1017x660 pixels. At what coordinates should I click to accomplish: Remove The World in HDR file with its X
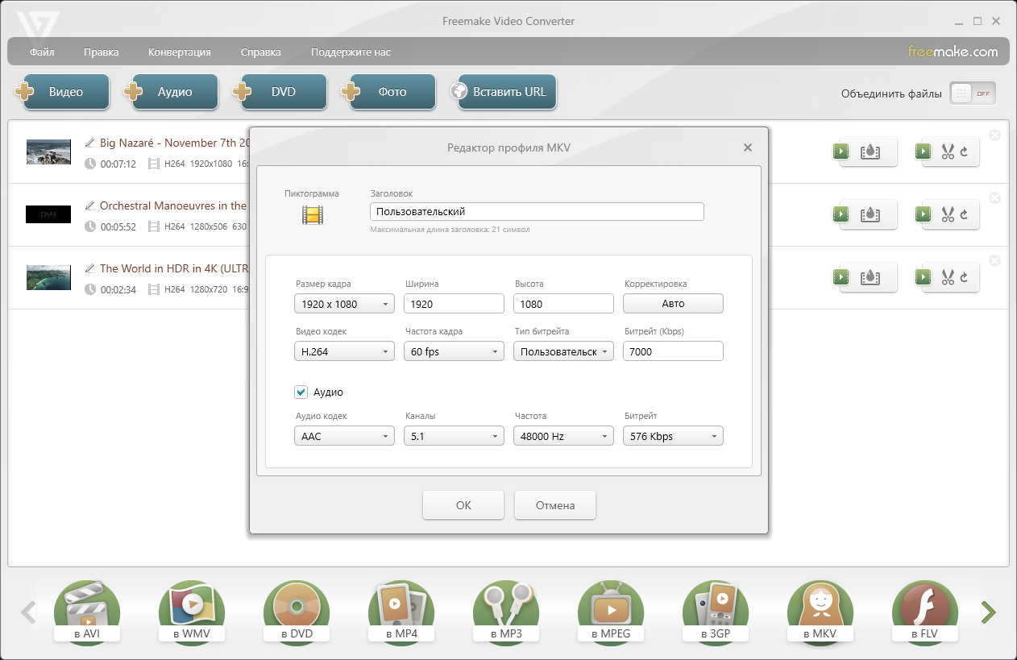point(994,260)
